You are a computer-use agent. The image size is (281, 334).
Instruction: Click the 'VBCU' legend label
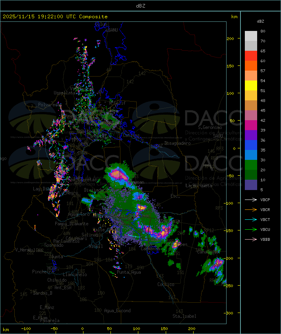point(265,229)
